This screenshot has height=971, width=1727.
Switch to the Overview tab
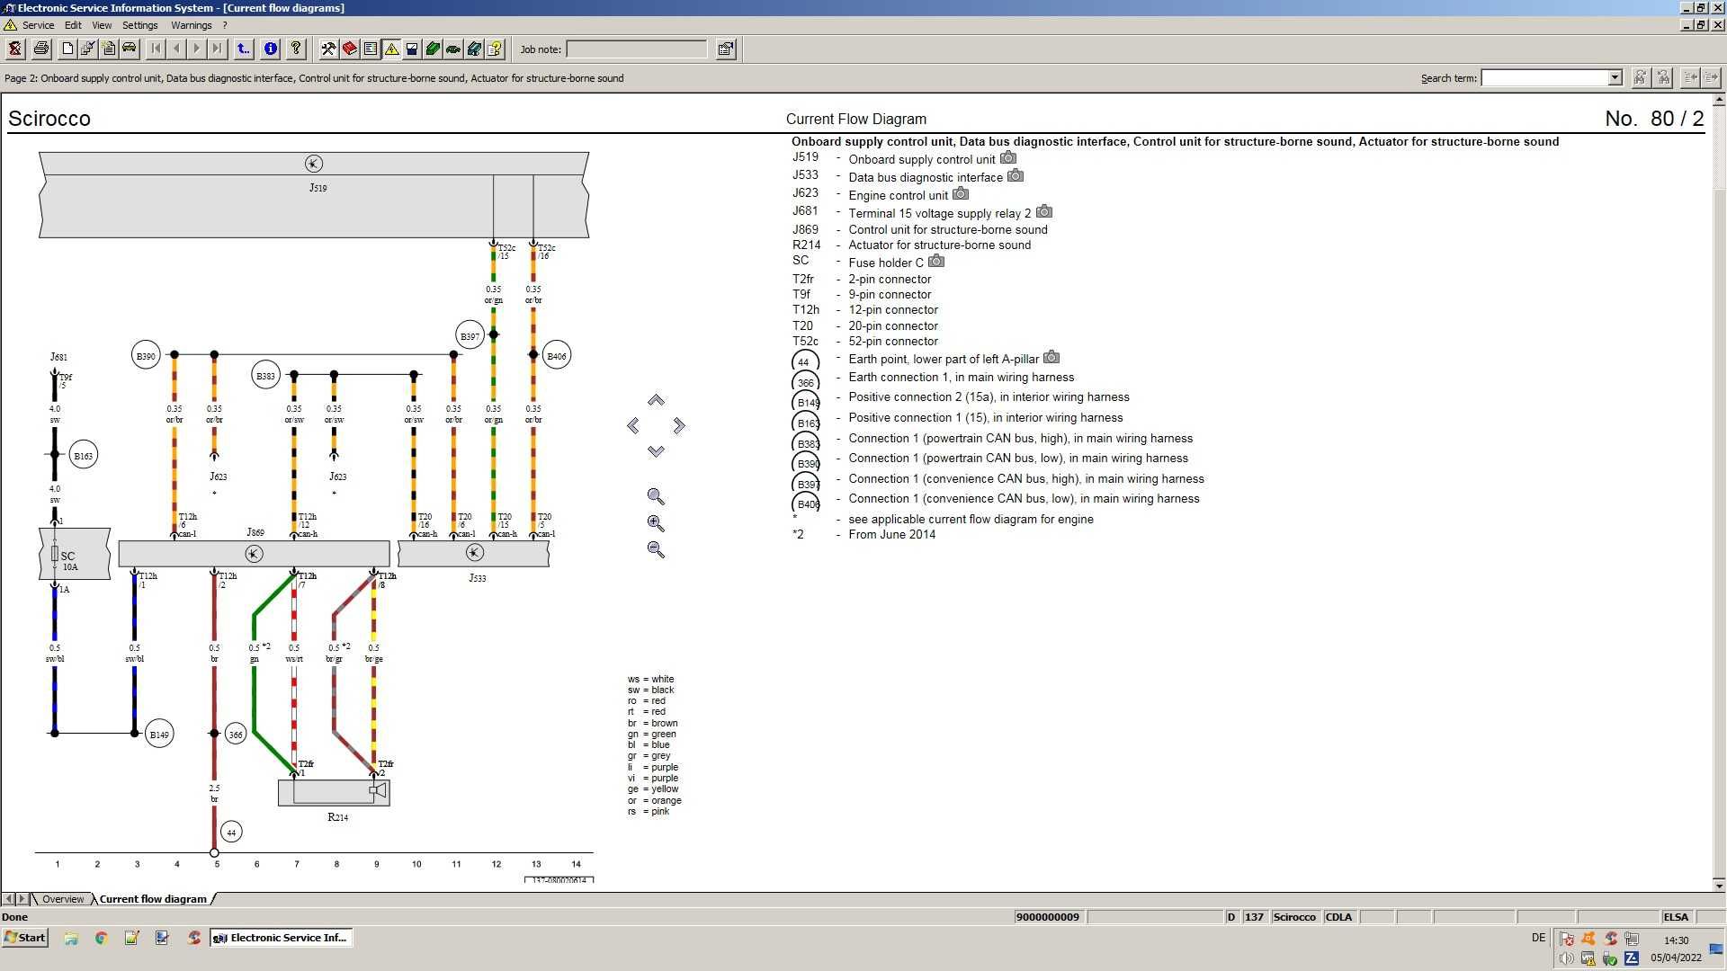(63, 899)
